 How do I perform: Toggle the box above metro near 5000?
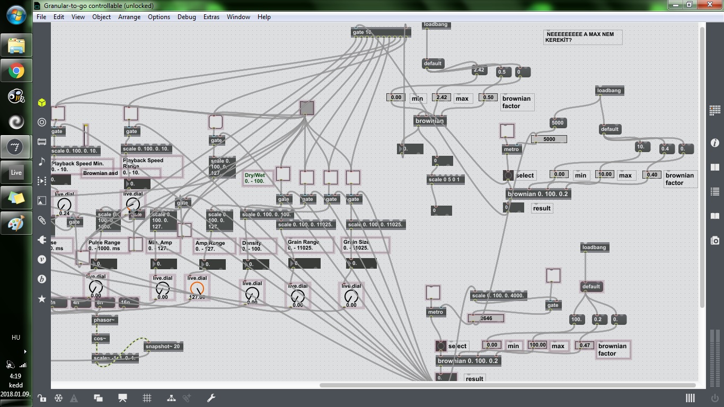point(507,130)
